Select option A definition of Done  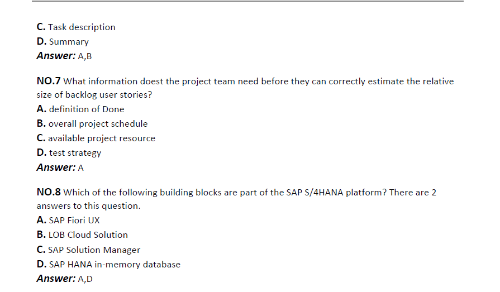tap(80, 109)
